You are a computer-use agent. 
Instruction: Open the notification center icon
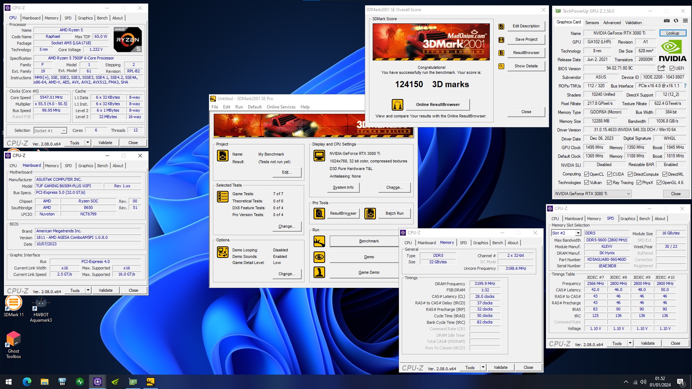pyautogui.click(x=680, y=382)
